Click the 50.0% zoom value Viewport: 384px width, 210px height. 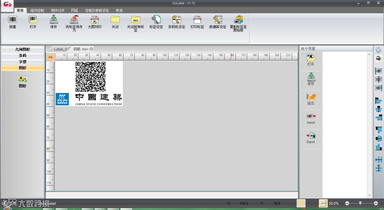click(x=334, y=203)
